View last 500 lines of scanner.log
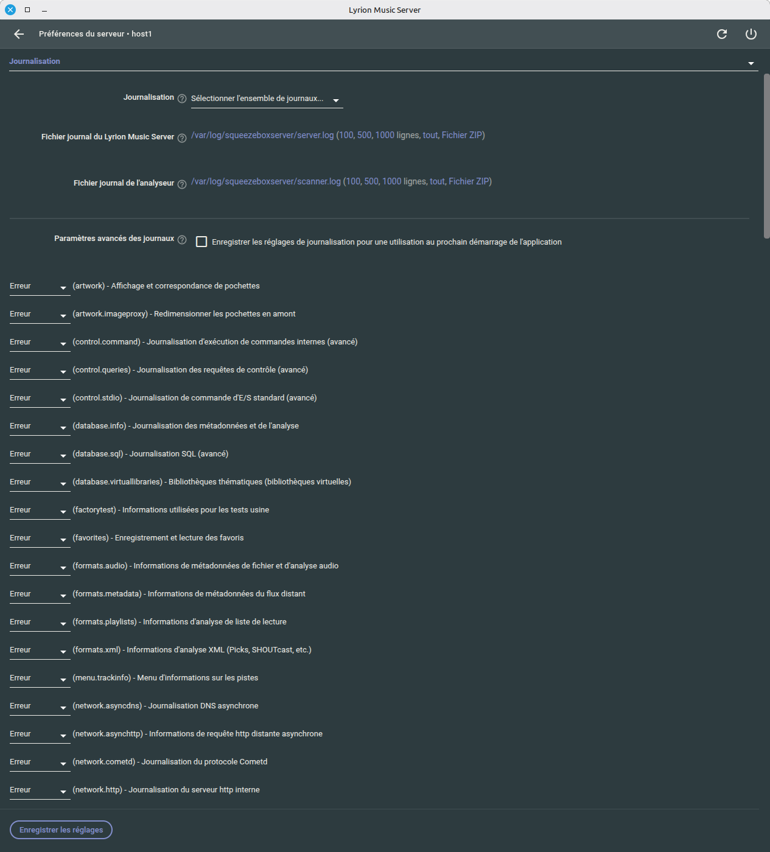770x852 pixels. [x=372, y=181]
